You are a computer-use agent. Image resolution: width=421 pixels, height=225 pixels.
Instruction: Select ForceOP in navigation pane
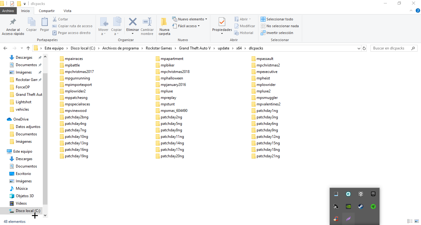pos(23,87)
